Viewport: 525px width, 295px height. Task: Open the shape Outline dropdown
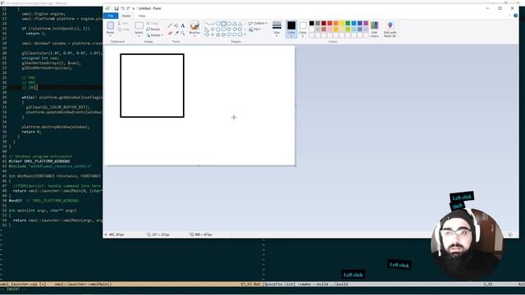(258, 24)
